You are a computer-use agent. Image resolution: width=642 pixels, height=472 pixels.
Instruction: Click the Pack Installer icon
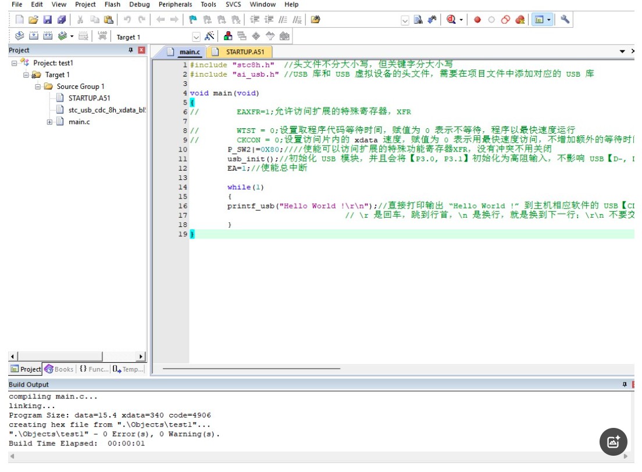pos(284,36)
